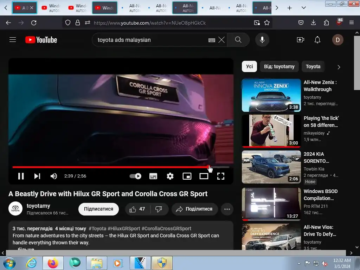
Task: Like the video (47 likes)
Action: 137,209
